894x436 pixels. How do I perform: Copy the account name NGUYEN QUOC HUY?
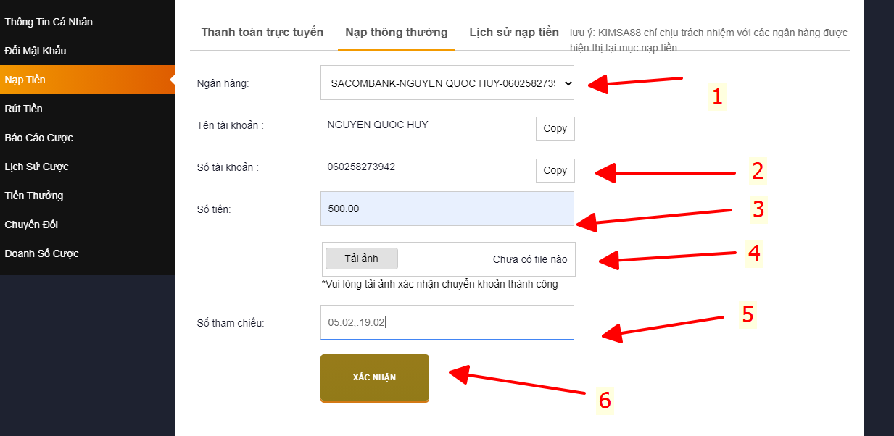pos(555,128)
